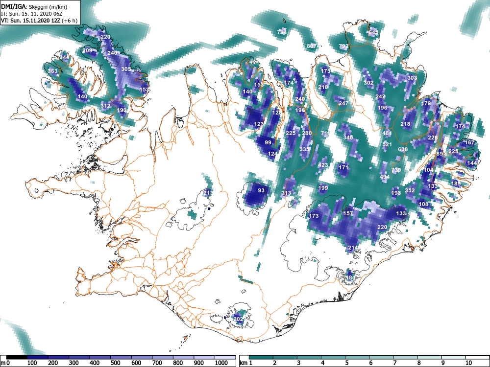490x367 pixels.
Task: Click the dark teal 1–2 km legend swatch
Action: tap(261, 357)
